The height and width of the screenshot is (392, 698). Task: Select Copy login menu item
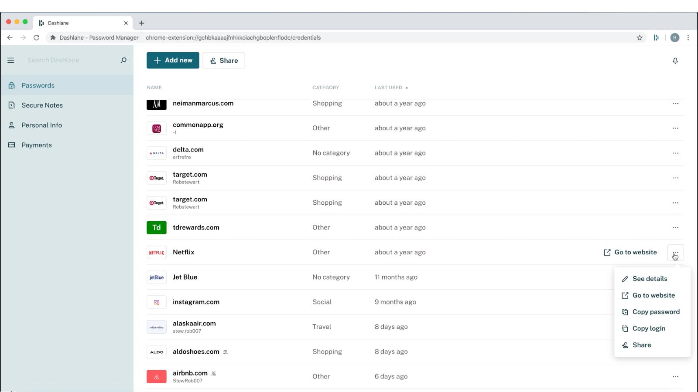(652, 328)
